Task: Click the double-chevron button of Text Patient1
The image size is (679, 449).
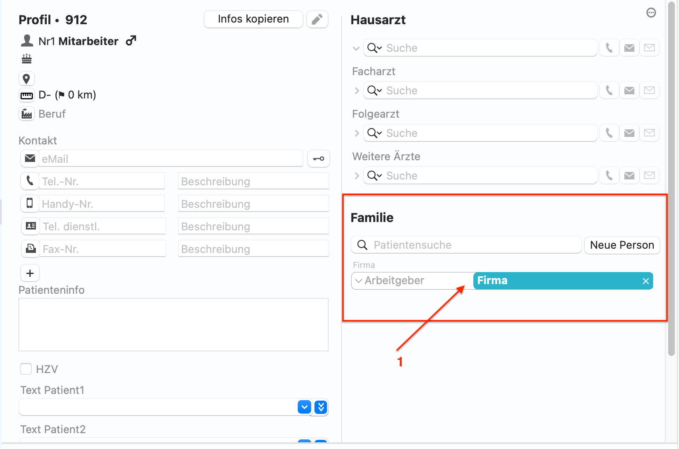Action: [321, 407]
